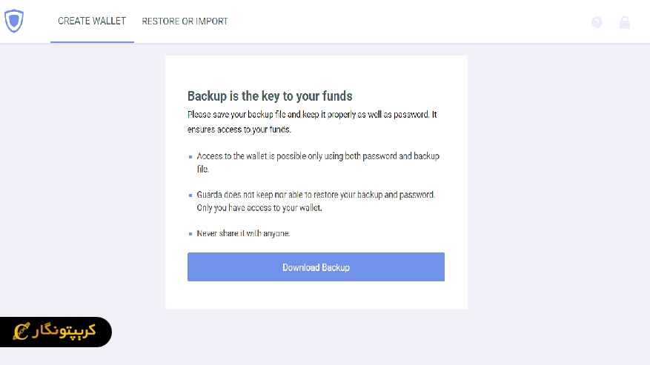Screen dimensions: 650x365
Task: Click the blue underline beneath CREATE WALLET
Action: 92,42
